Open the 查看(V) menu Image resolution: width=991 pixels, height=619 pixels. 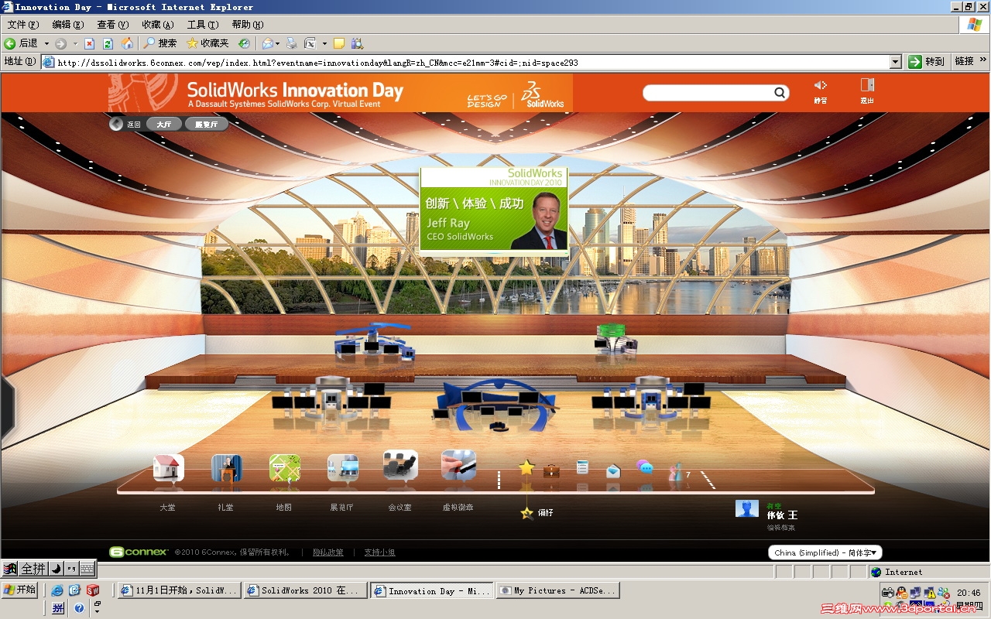pyautogui.click(x=113, y=25)
